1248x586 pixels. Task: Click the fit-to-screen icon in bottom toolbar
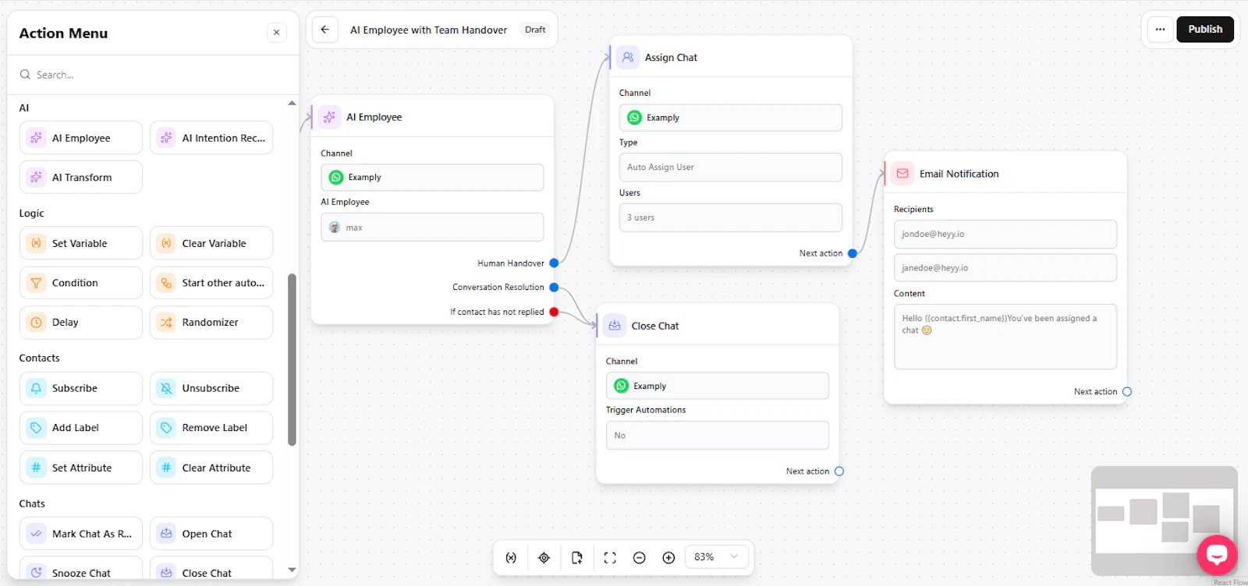point(610,557)
